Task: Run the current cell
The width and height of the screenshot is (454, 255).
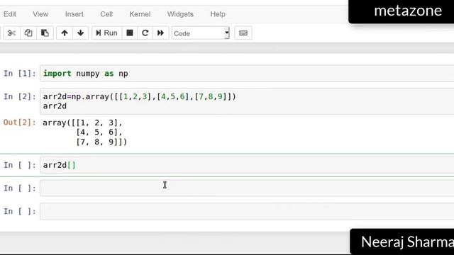Action: [106, 33]
